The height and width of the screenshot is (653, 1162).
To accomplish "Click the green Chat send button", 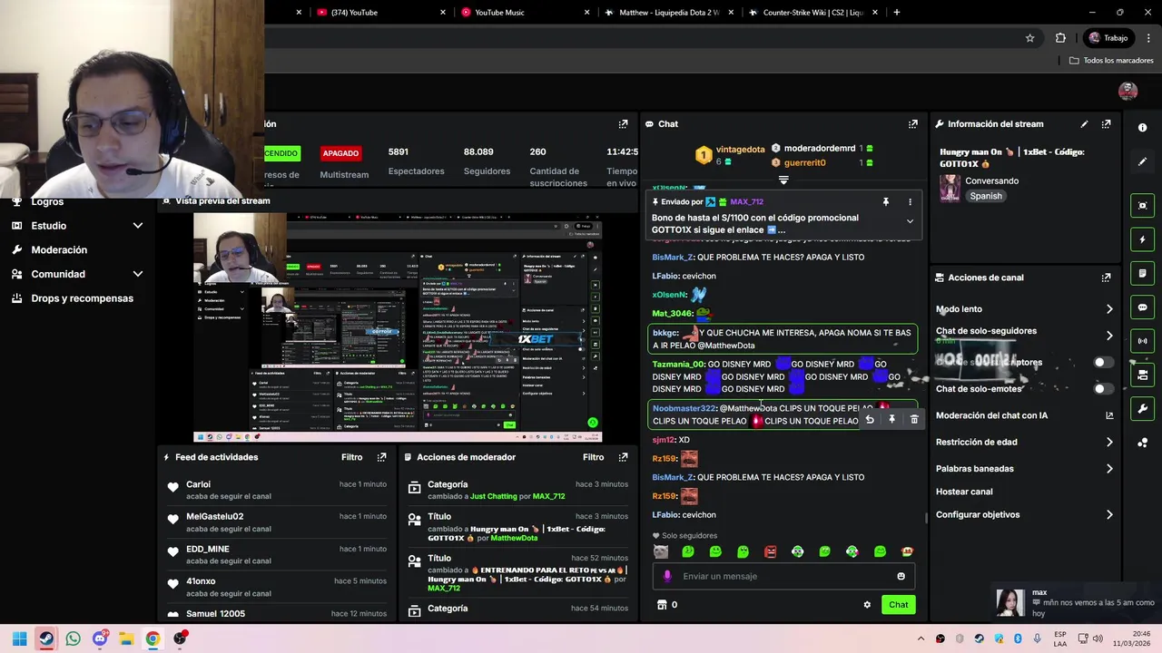I will (x=898, y=605).
